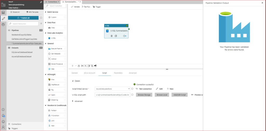The height and width of the screenshot is (131, 266).
Task: Collapse the Details section
Action: [73, 81]
